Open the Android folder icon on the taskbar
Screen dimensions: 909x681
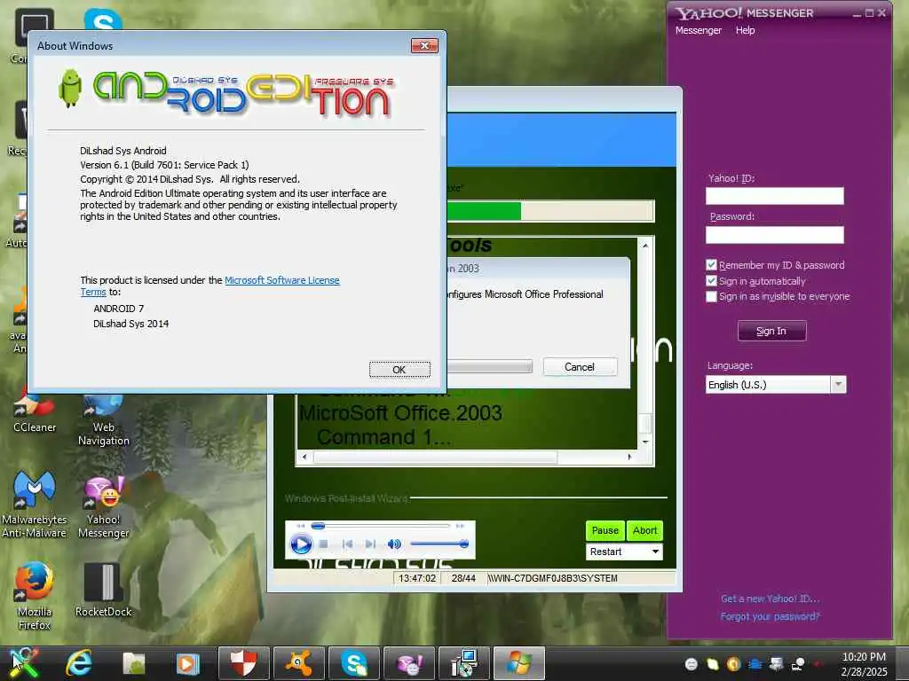[x=133, y=663]
